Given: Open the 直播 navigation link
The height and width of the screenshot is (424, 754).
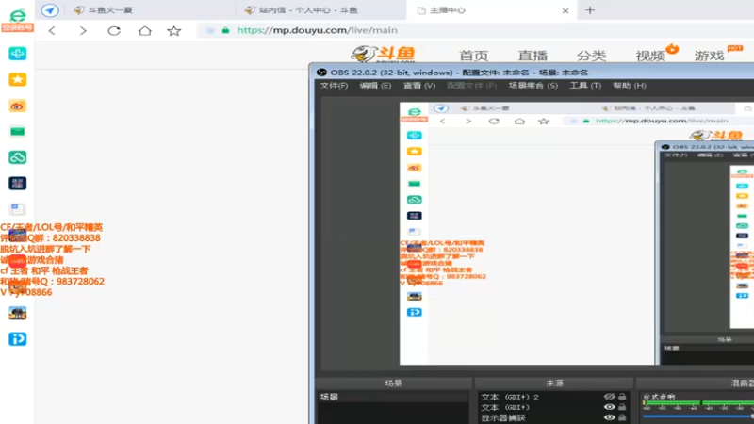Looking at the screenshot, I should pos(533,56).
